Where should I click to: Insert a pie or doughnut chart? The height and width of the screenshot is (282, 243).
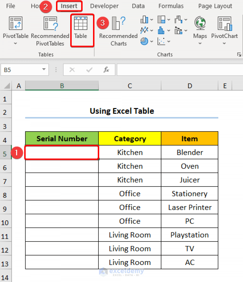(144, 41)
